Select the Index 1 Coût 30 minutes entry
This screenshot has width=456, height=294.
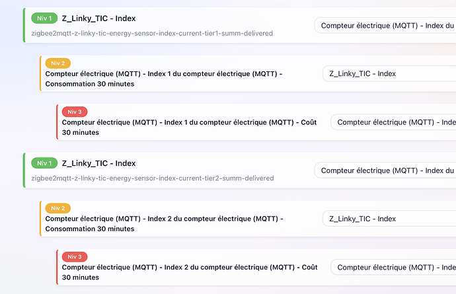189,128
